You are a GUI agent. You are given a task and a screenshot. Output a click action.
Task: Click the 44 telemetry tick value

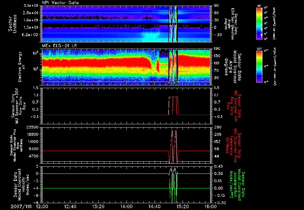tap(216, 156)
